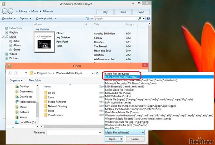
Task: Click the horizontal scrollbar in file list
Action: click(x=73, y=126)
